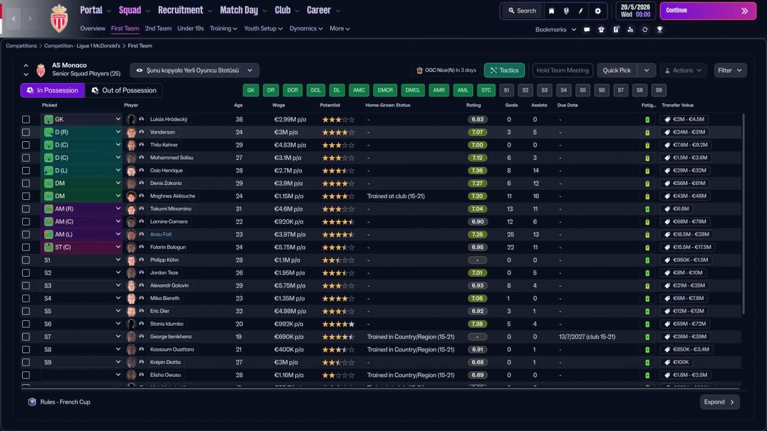Open the Search box in the top bar

pyautogui.click(x=522, y=11)
